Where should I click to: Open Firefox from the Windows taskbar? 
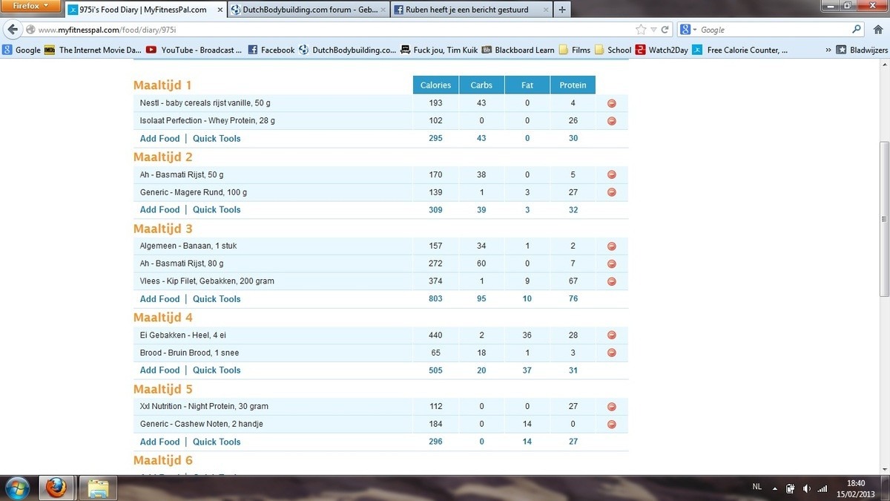[56, 488]
